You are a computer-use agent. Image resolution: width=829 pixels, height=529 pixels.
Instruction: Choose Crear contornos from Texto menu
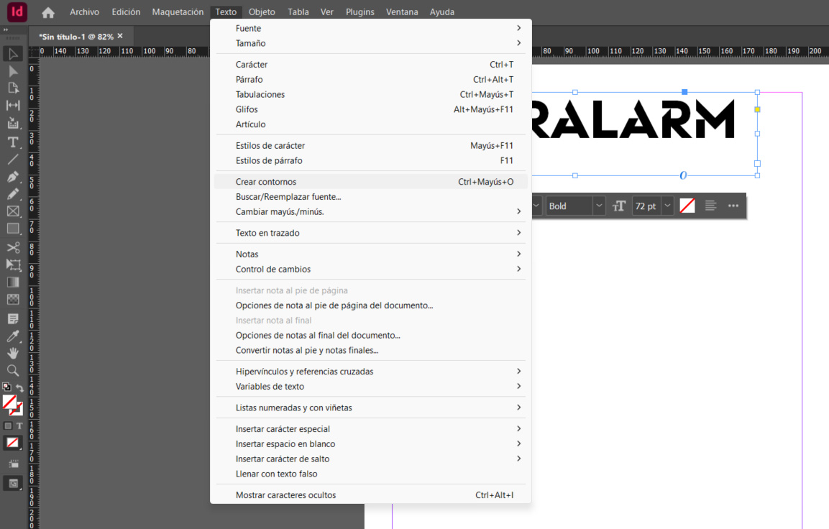(x=266, y=182)
